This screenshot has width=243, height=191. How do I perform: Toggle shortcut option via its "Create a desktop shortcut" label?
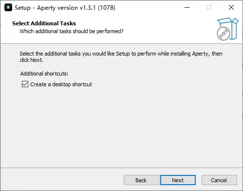click(x=61, y=84)
